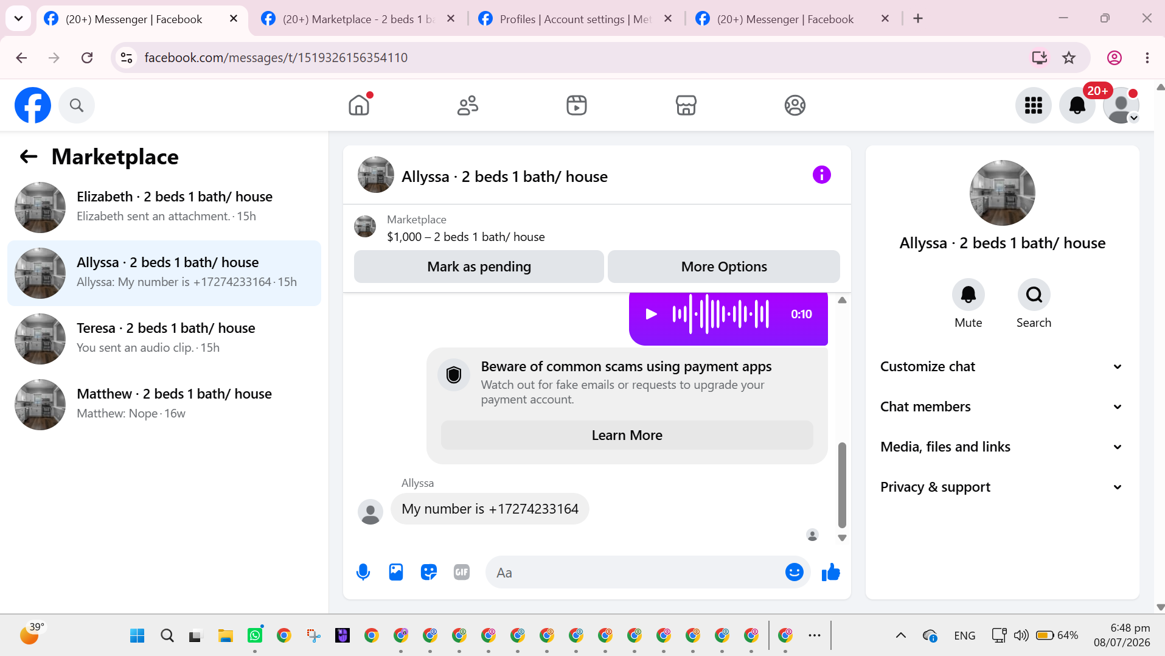Click Learn More about payment scams

[x=627, y=435]
